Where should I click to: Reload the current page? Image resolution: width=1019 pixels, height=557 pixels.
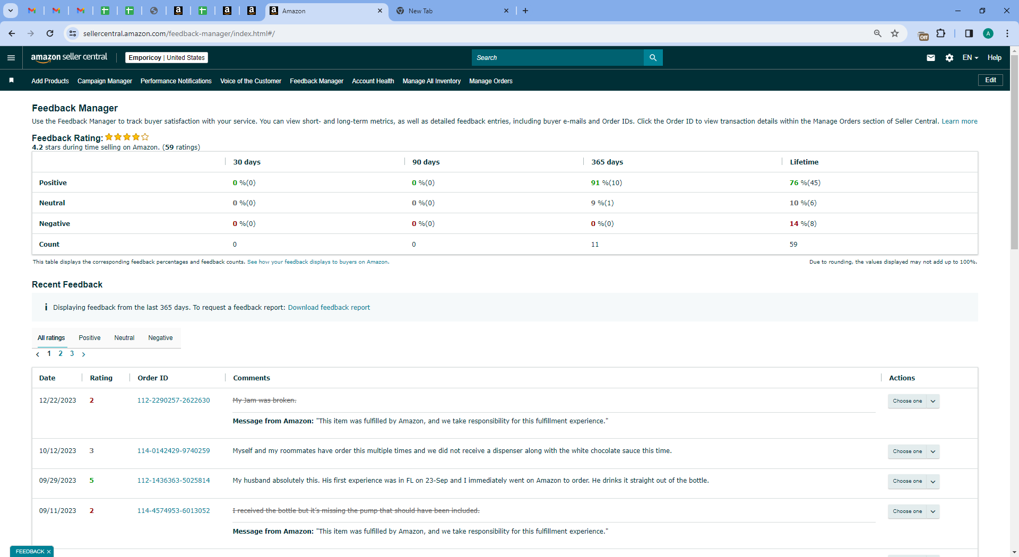pyautogui.click(x=50, y=33)
